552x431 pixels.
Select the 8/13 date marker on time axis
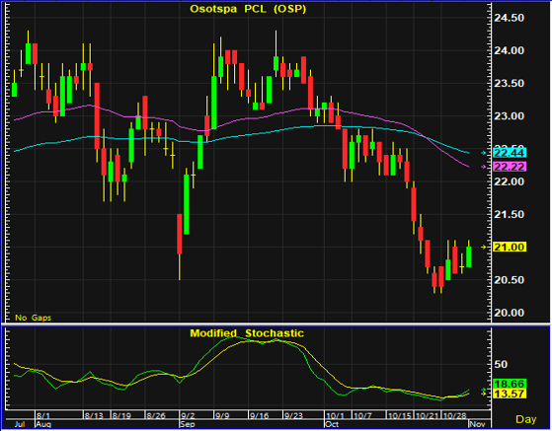(x=94, y=416)
